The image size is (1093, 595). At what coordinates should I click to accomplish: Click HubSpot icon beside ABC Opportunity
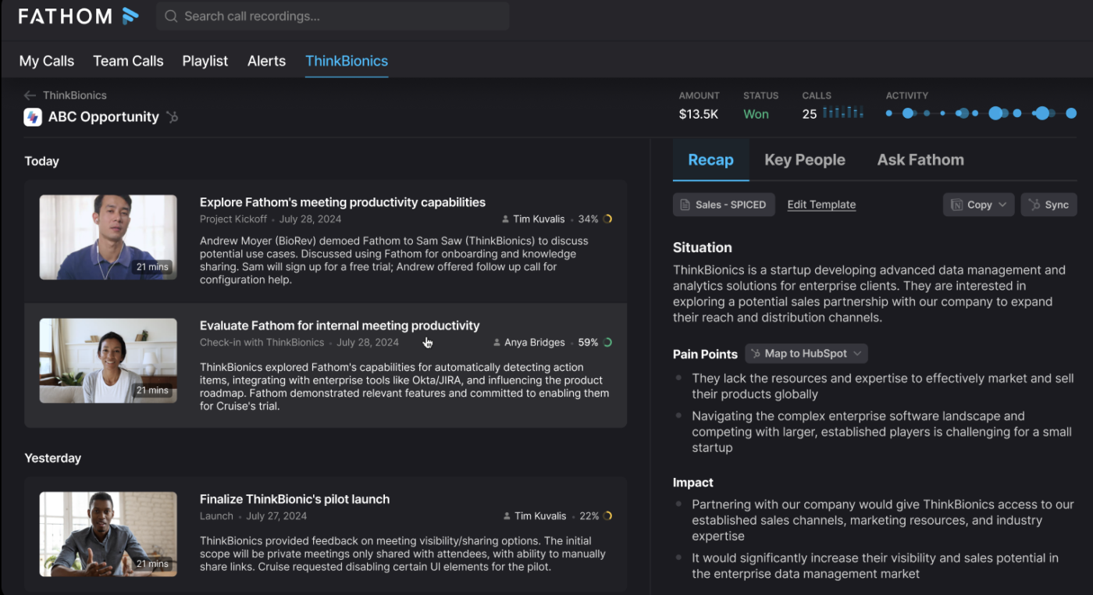173,117
